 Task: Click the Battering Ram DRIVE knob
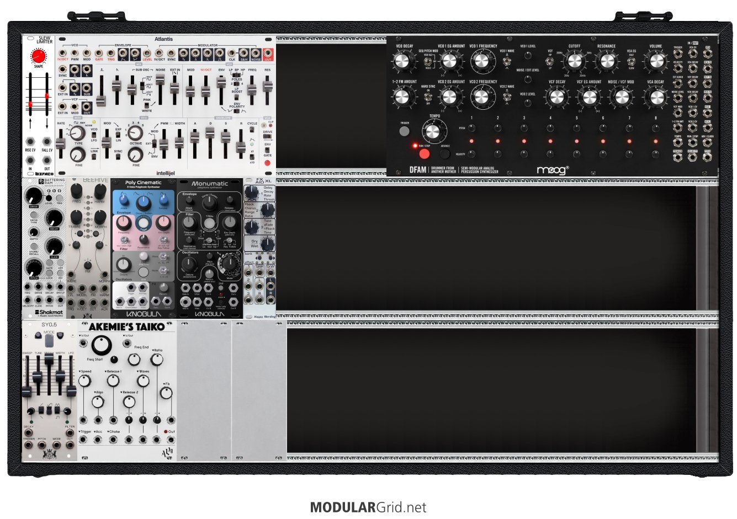[34, 195]
